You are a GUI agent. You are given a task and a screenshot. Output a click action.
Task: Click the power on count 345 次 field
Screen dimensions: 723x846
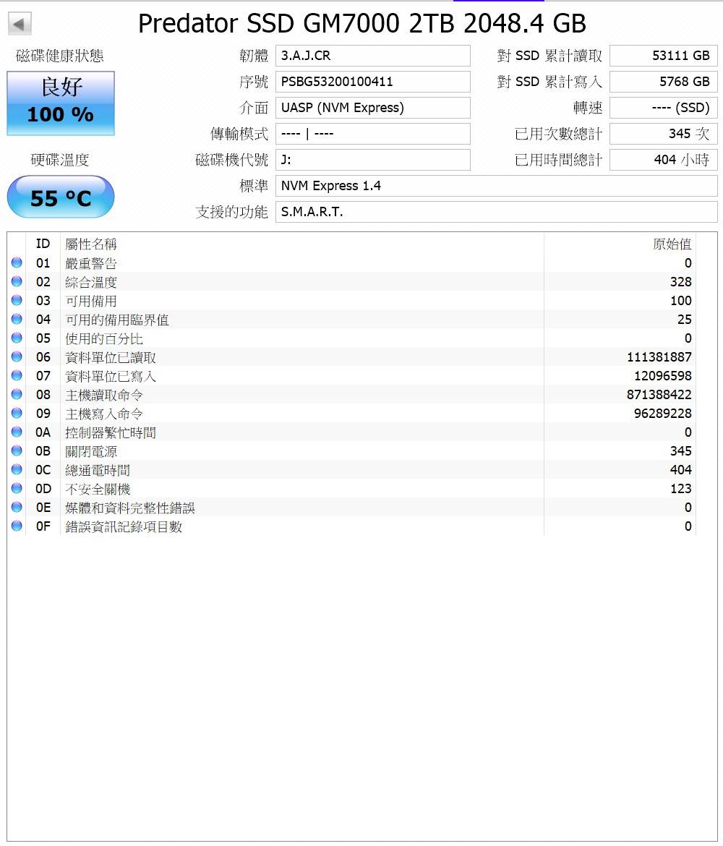[664, 133]
